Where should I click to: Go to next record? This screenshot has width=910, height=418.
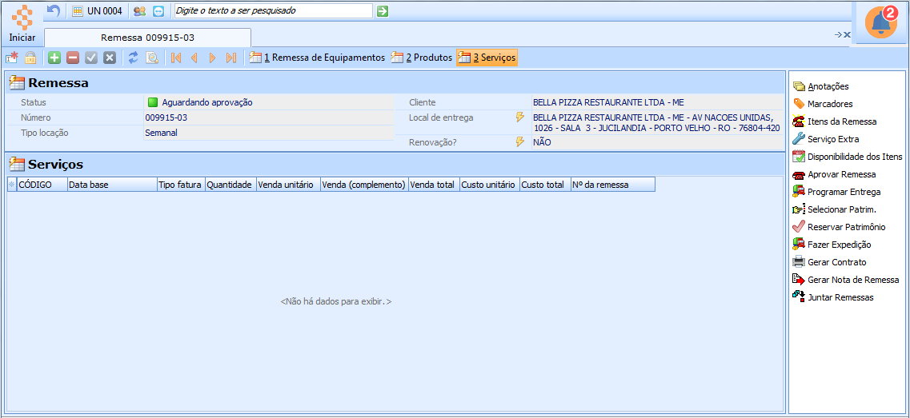point(212,58)
